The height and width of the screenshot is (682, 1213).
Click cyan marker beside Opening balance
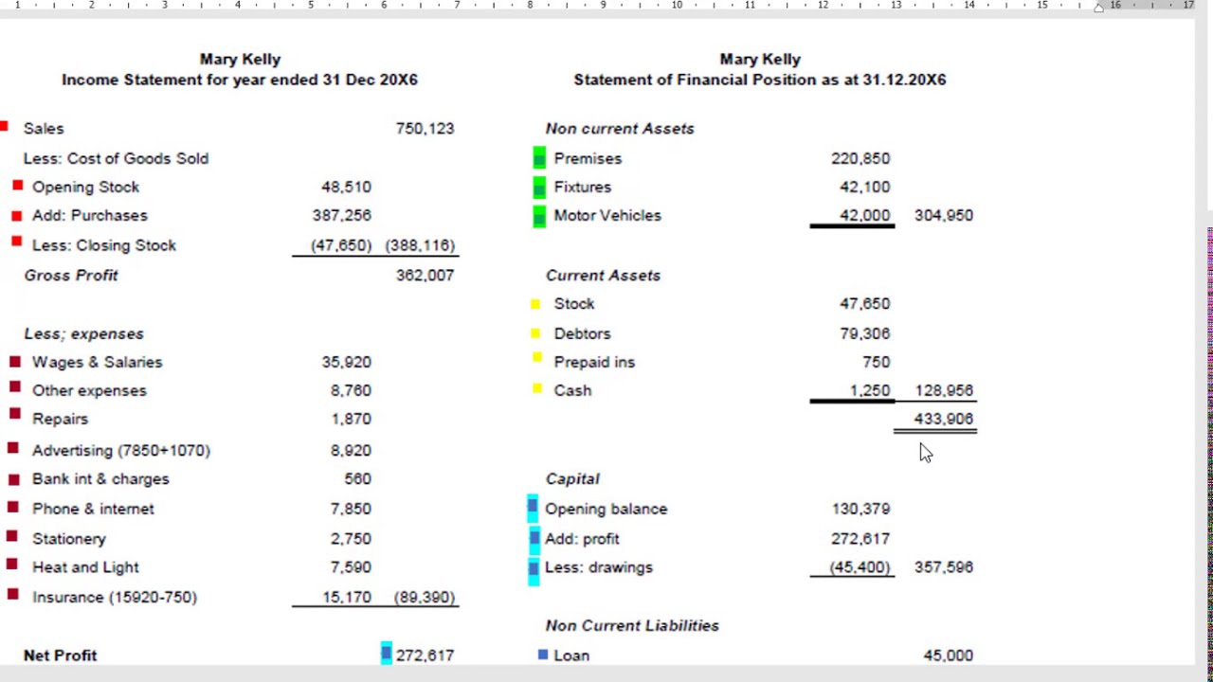(533, 509)
